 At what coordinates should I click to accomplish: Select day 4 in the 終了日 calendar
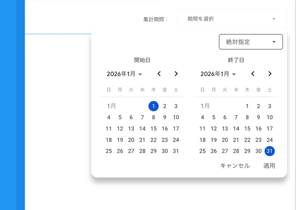pyautogui.click(x=202, y=117)
